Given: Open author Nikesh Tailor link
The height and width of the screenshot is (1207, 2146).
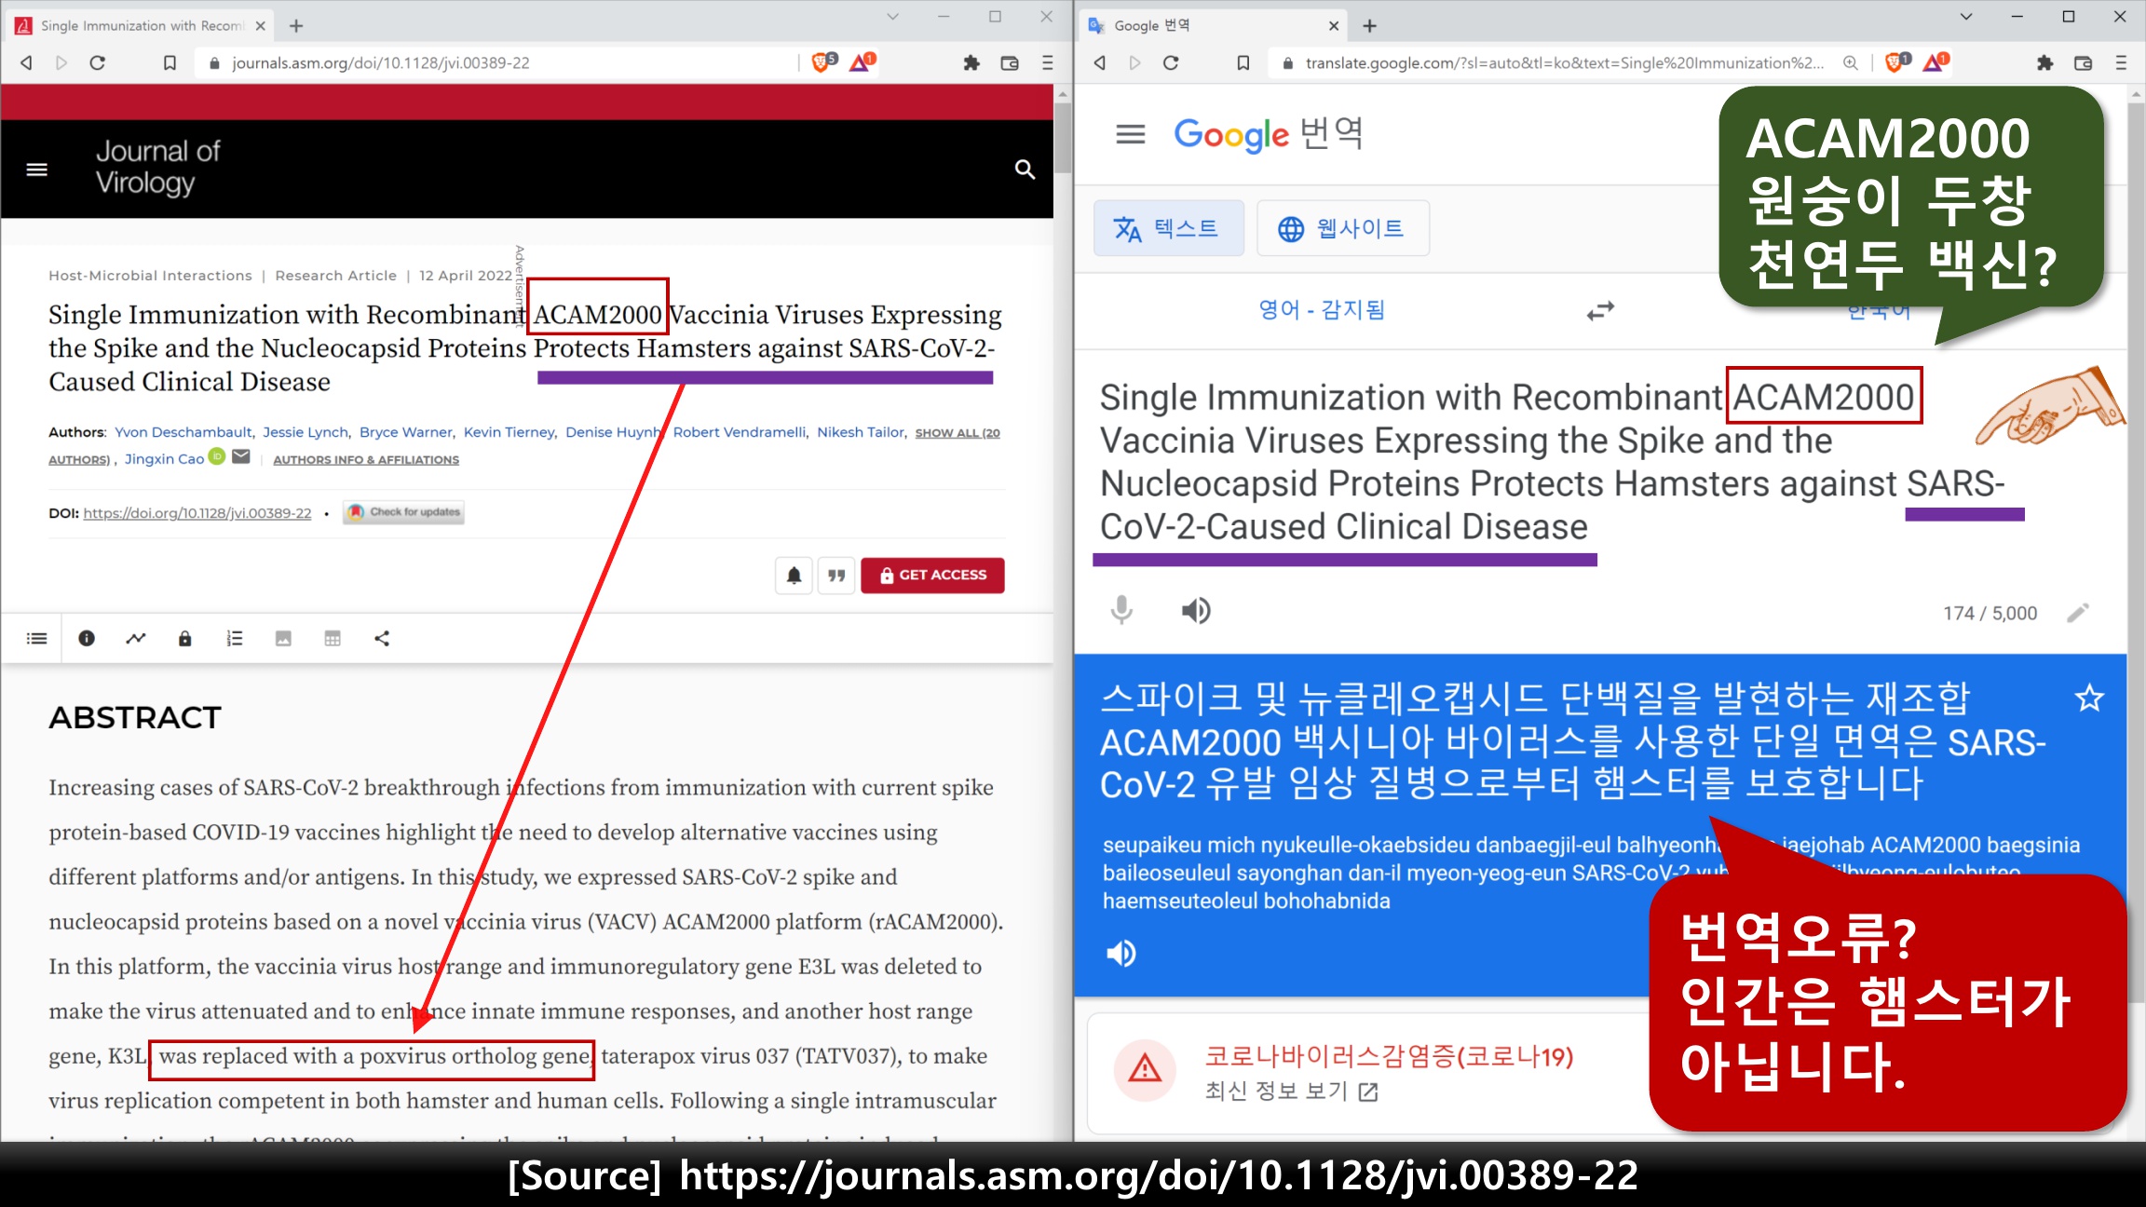Looking at the screenshot, I should (x=861, y=432).
